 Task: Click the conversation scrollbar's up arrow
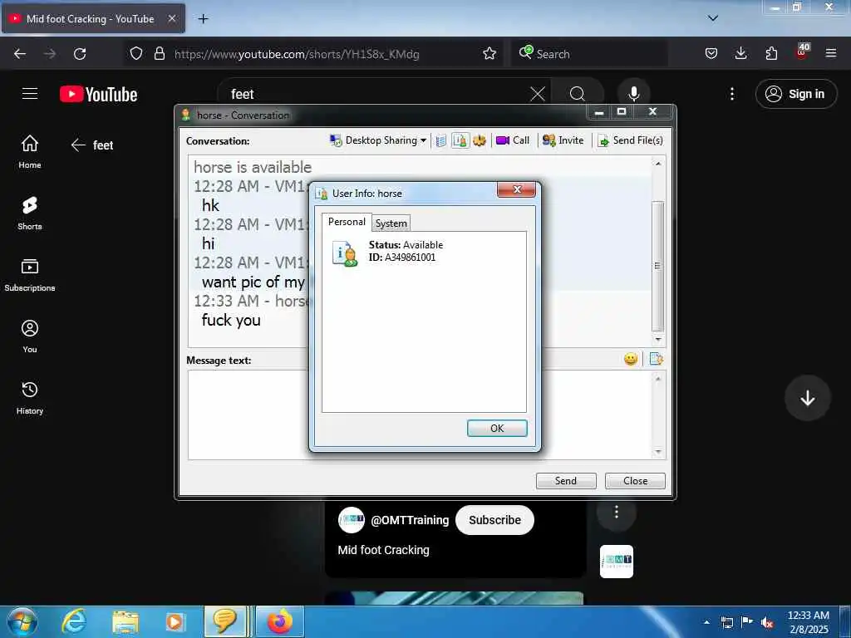tap(658, 164)
